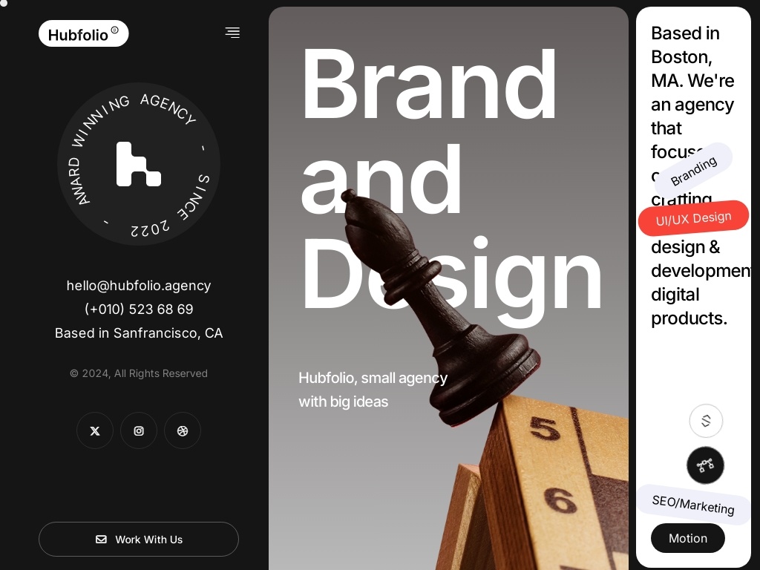Click the rotating Award Winning Agency badge
Viewport: 760px width, 570px height.
pyautogui.click(x=139, y=164)
